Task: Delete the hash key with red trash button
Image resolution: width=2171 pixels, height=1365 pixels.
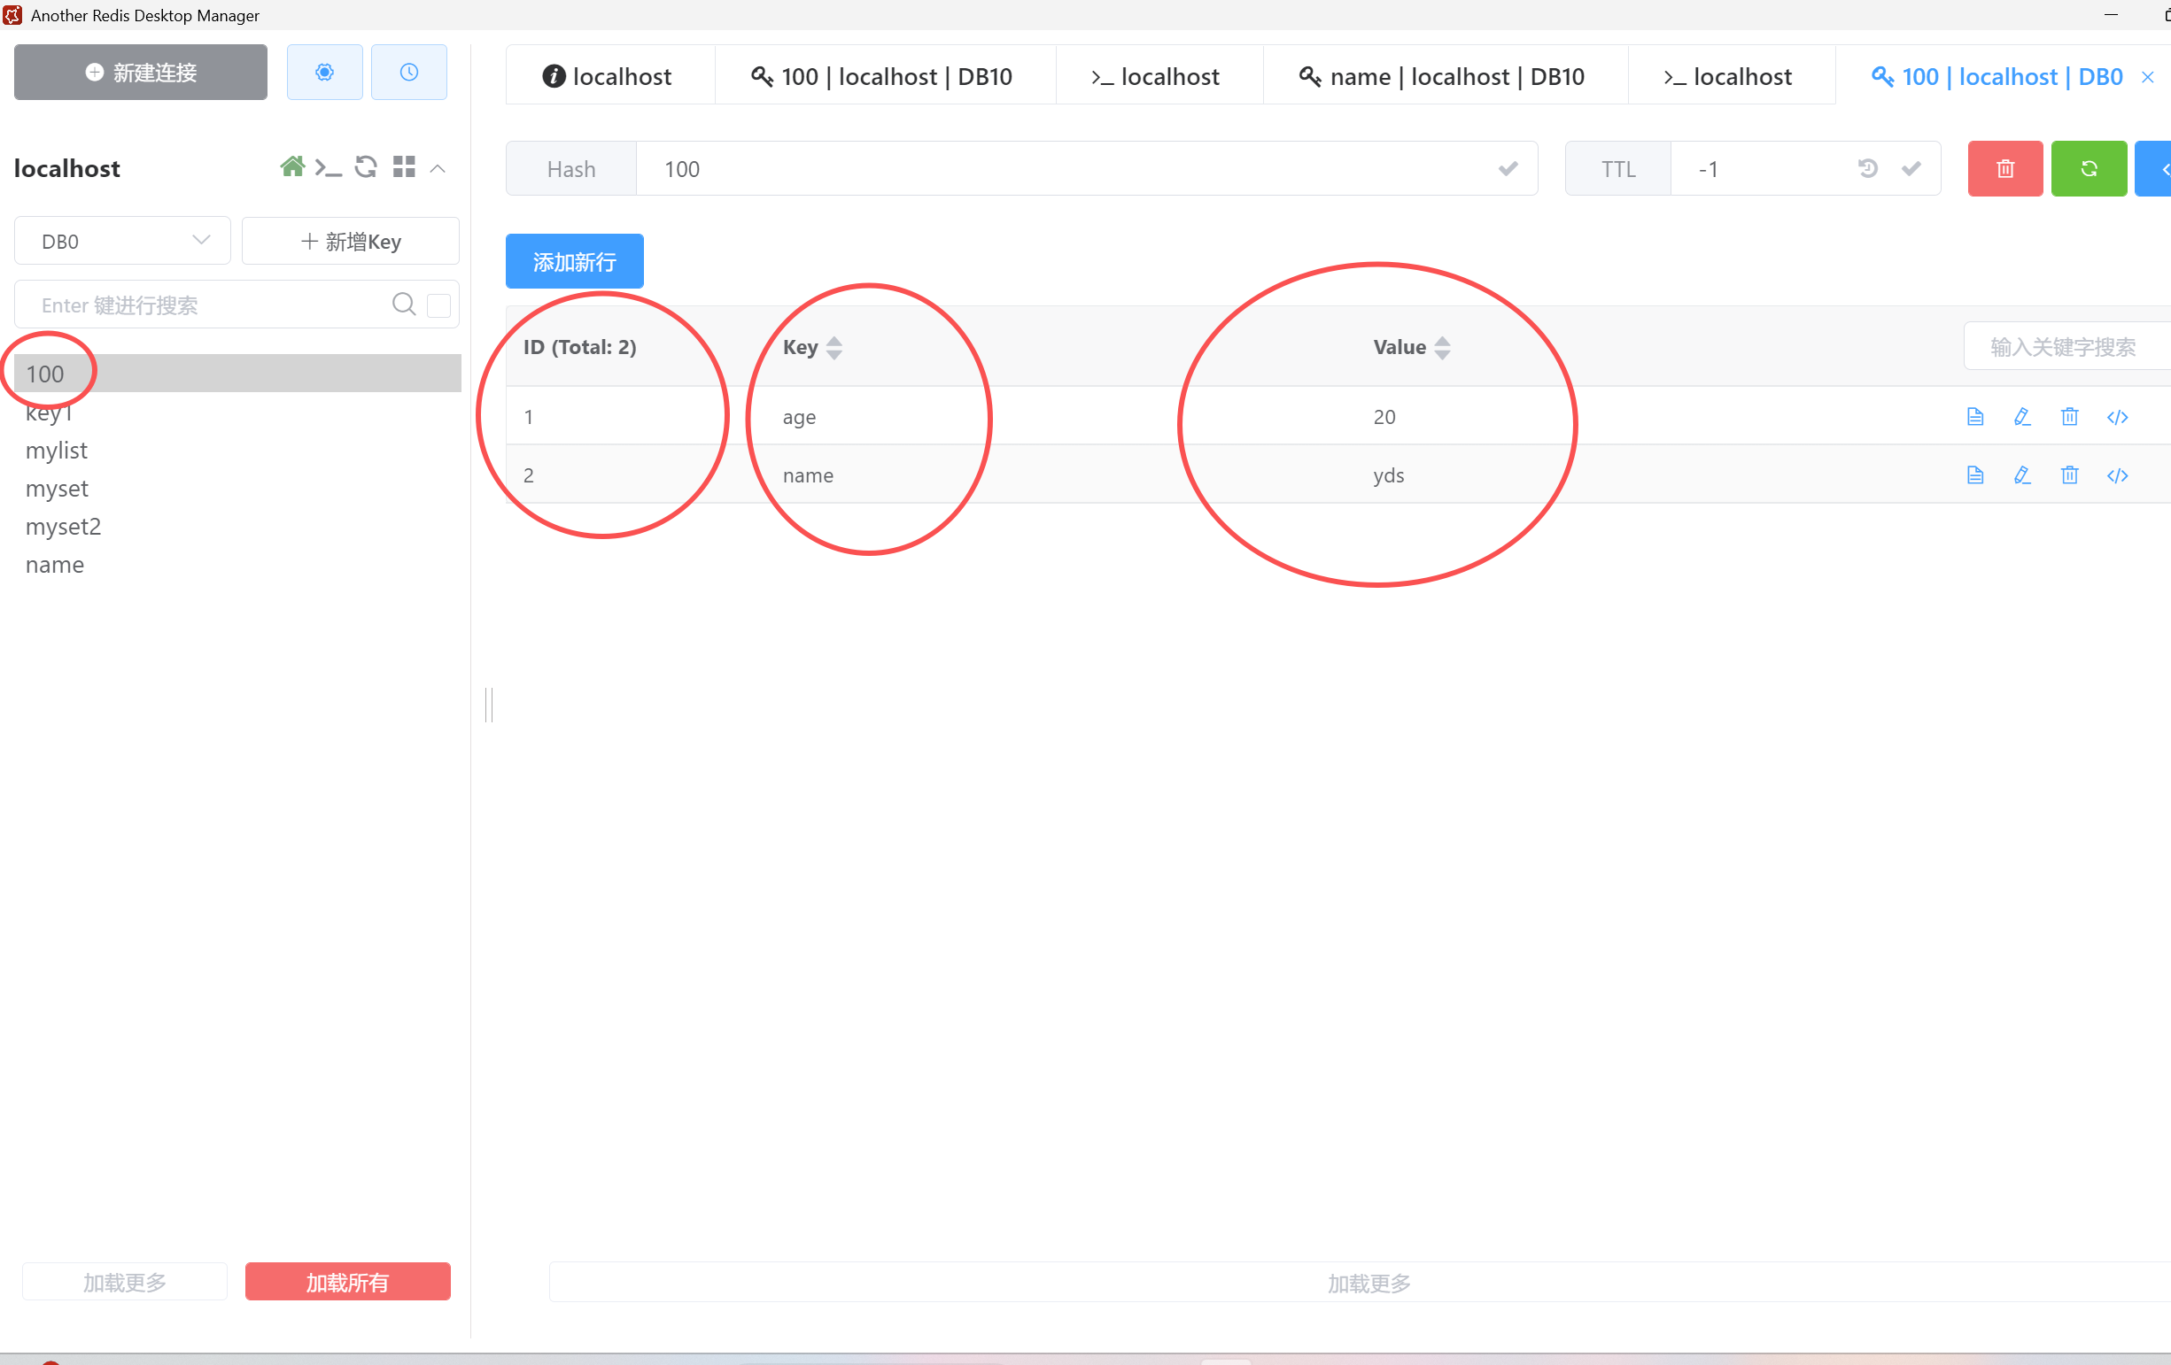Action: coord(2004,168)
